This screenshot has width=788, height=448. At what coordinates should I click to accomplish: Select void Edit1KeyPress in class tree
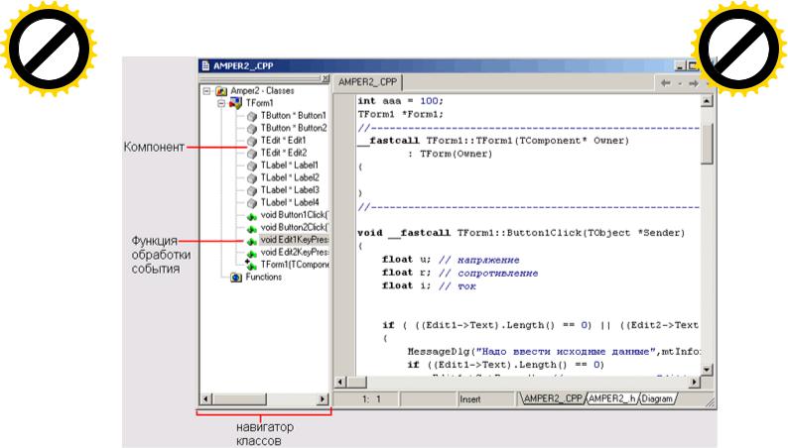pyautogui.click(x=294, y=240)
